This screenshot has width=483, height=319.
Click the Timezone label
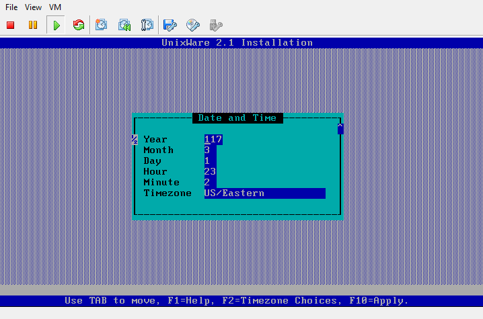point(168,193)
